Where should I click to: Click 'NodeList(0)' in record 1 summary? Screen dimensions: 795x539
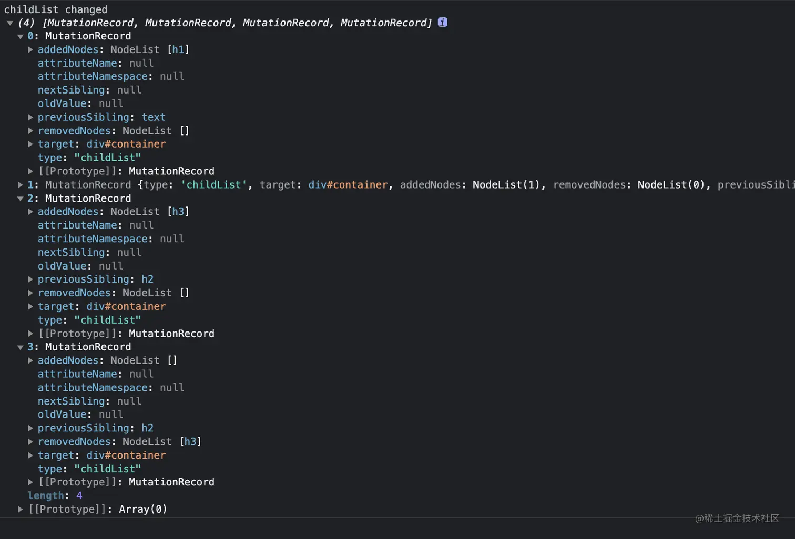click(671, 185)
